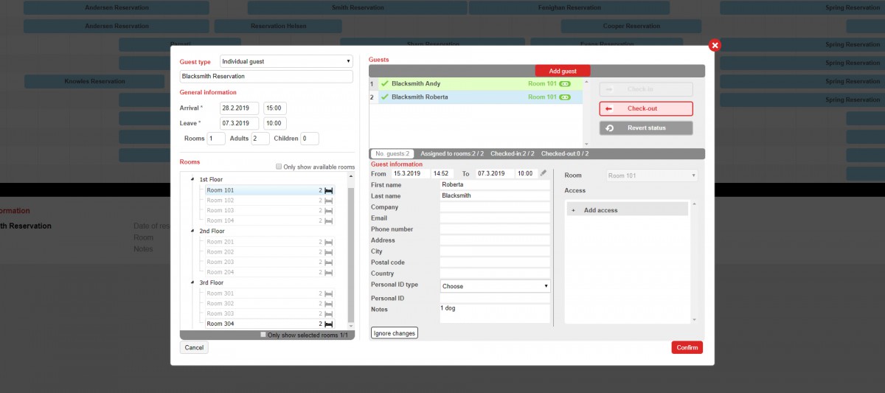
Task: Click the disabled Check-in button
Action: click(646, 89)
